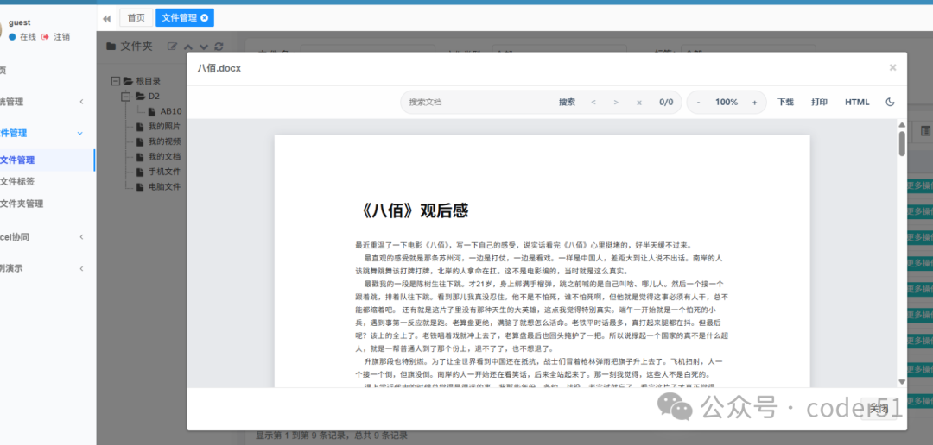Close the 文件管理 tab using its x icon

(x=204, y=18)
